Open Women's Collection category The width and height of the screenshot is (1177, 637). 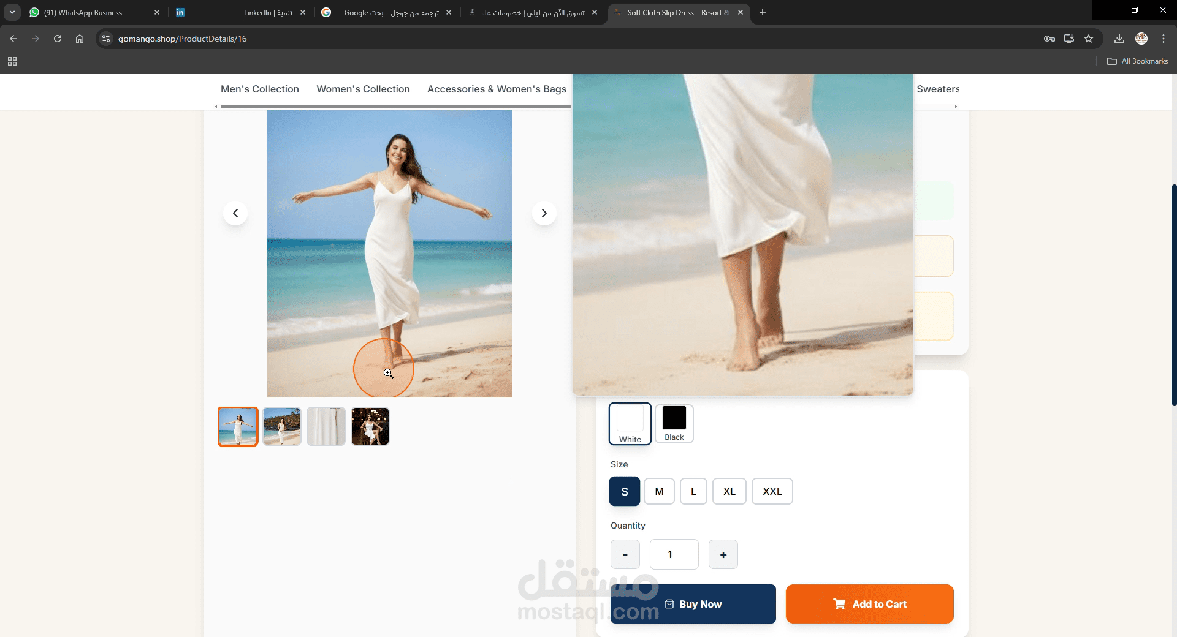pyautogui.click(x=363, y=89)
